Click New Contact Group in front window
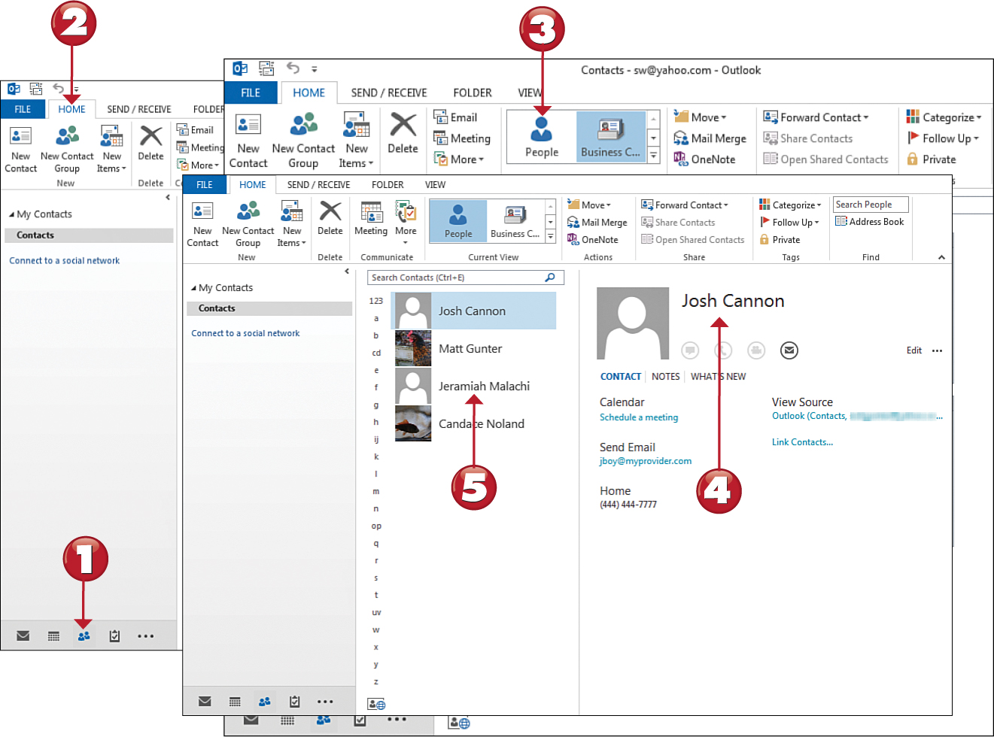This screenshot has width=994, height=737. pyautogui.click(x=248, y=223)
